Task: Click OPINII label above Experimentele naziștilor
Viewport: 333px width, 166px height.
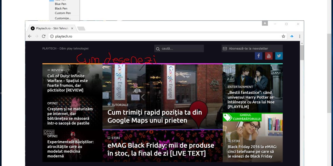Action: click(52, 136)
